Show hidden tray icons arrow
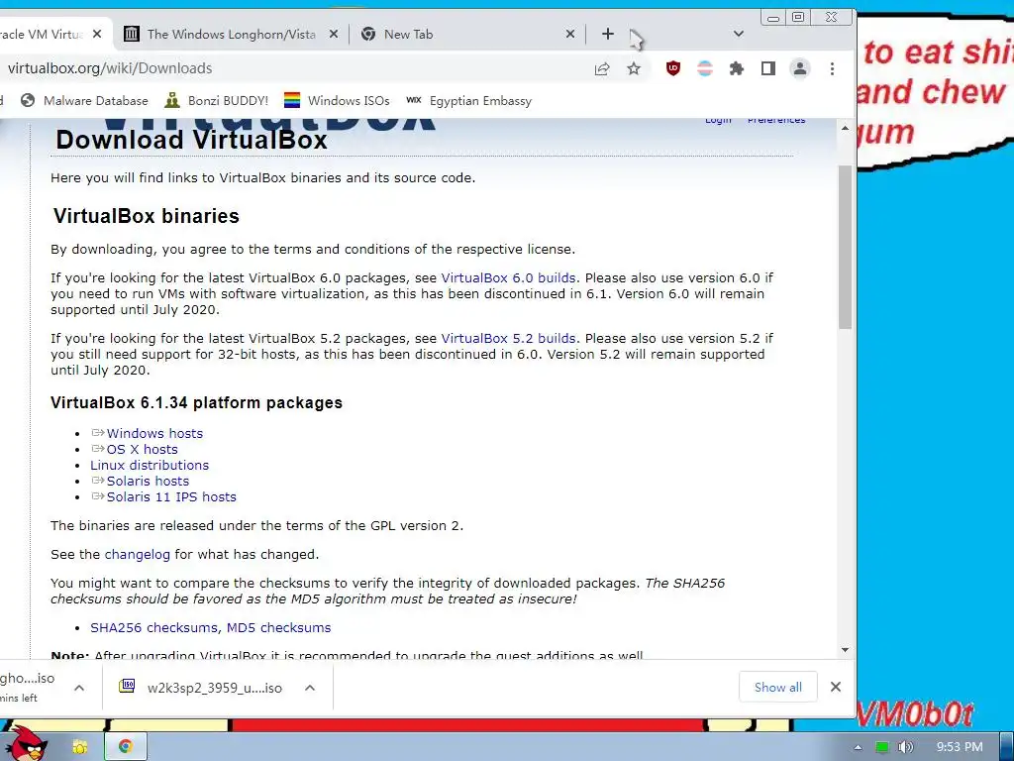 (858, 747)
